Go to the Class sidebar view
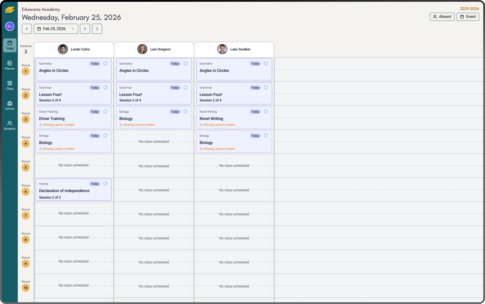Screen dimensions: 485x304 coord(10,85)
